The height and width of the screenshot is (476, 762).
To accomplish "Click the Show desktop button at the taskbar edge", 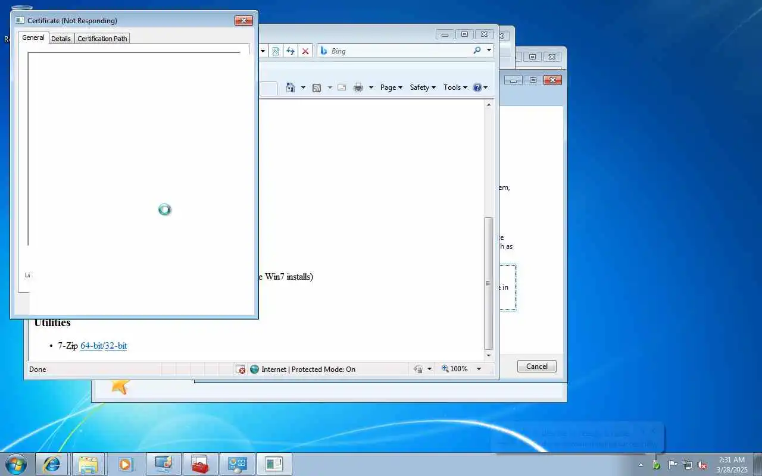I will (758, 464).
